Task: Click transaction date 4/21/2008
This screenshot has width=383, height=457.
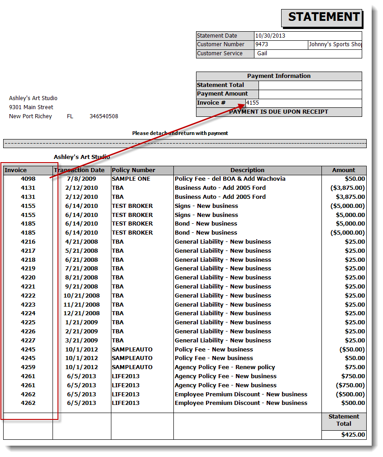Action: [x=81, y=242]
